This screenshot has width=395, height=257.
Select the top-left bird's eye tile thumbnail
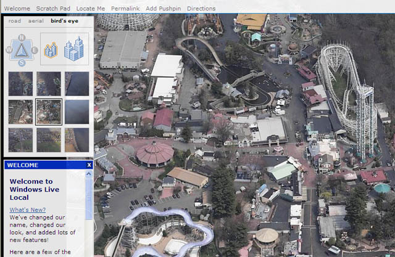(x=20, y=84)
